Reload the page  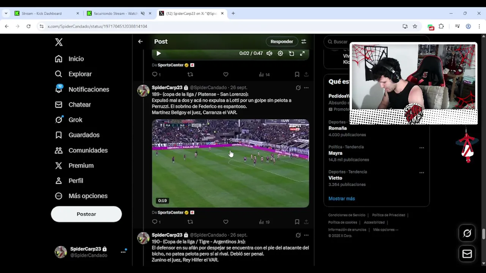click(28, 26)
